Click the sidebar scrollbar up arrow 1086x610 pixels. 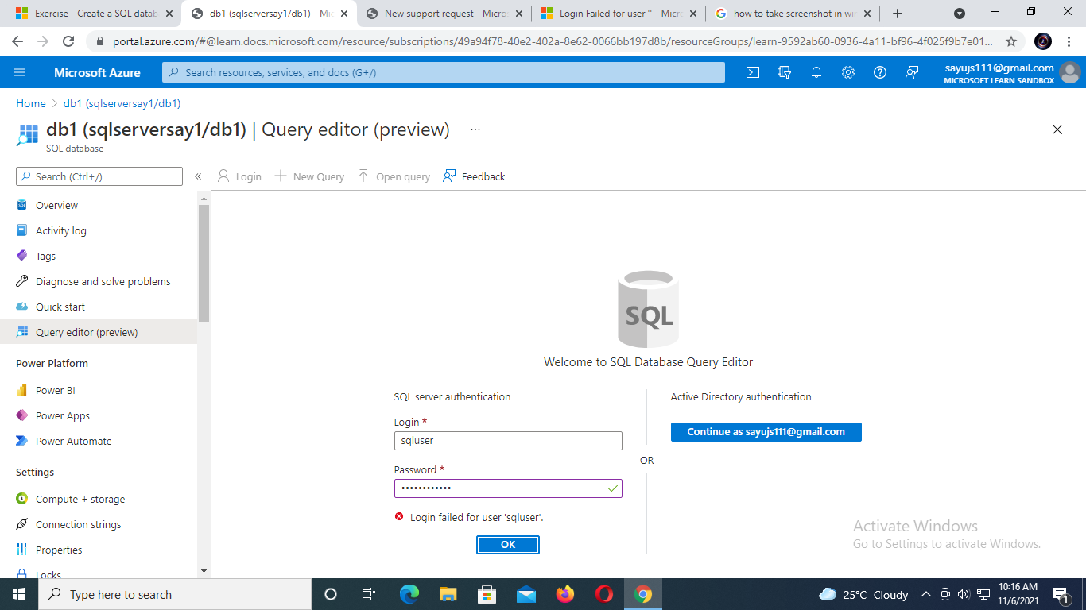[204, 199]
